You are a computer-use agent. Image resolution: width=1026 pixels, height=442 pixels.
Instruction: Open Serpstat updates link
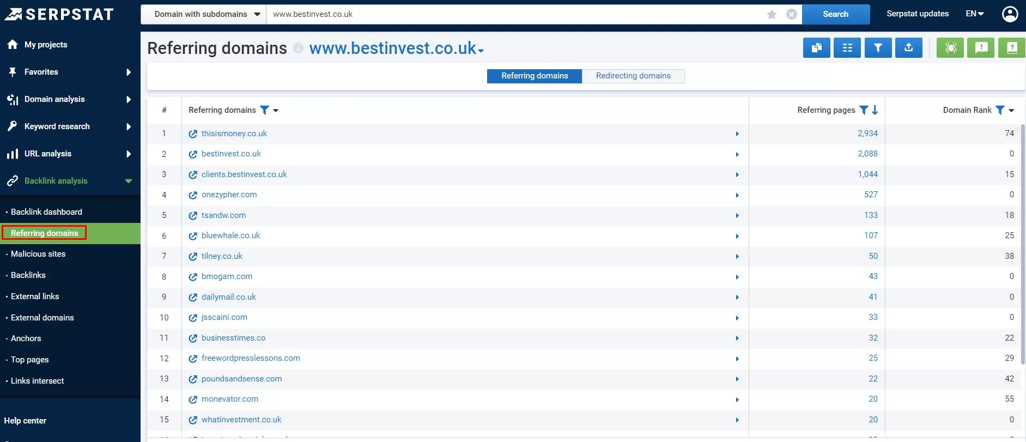918,14
